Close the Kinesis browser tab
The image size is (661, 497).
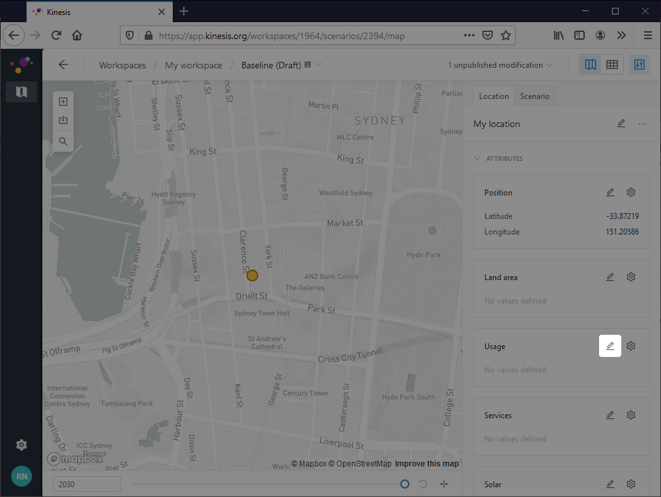coord(162,12)
